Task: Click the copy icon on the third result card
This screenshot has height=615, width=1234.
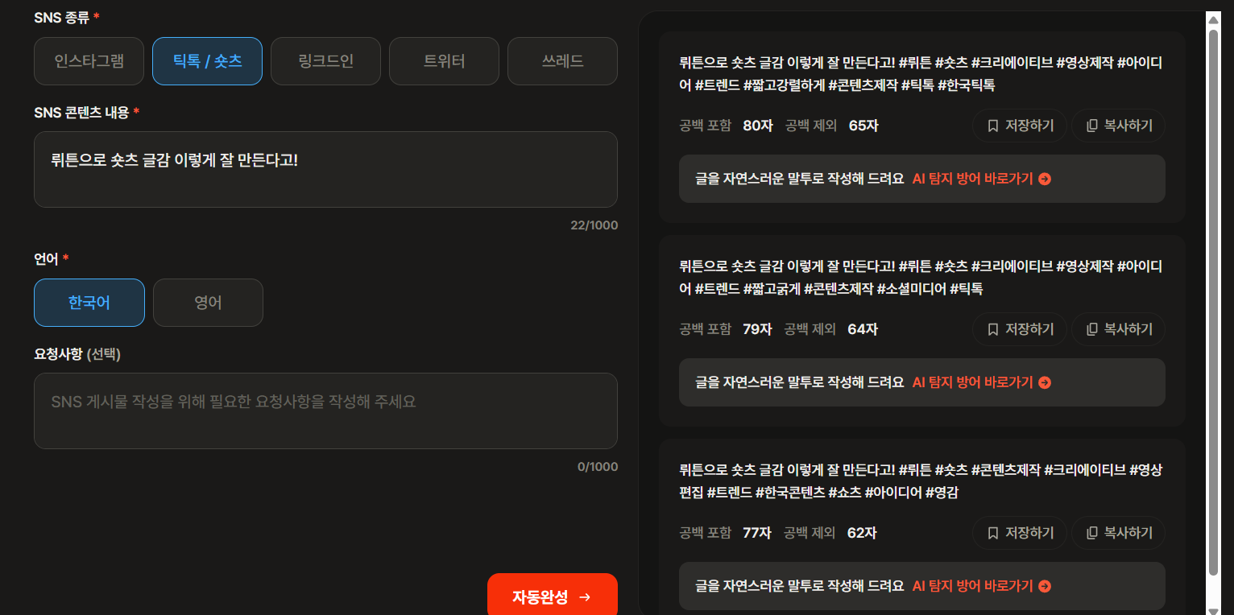Action: [1093, 532]
